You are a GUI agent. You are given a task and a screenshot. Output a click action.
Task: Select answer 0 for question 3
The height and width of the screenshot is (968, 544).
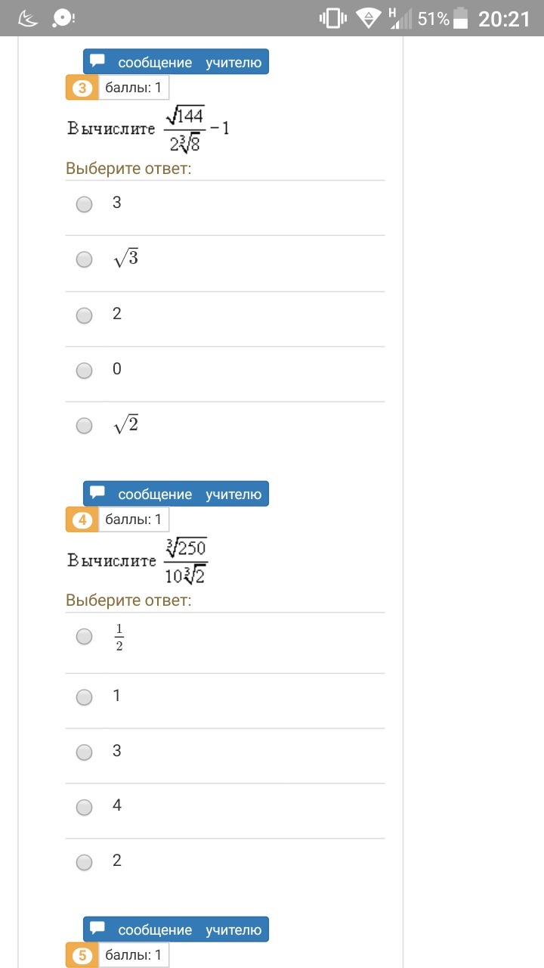point(84,371)
